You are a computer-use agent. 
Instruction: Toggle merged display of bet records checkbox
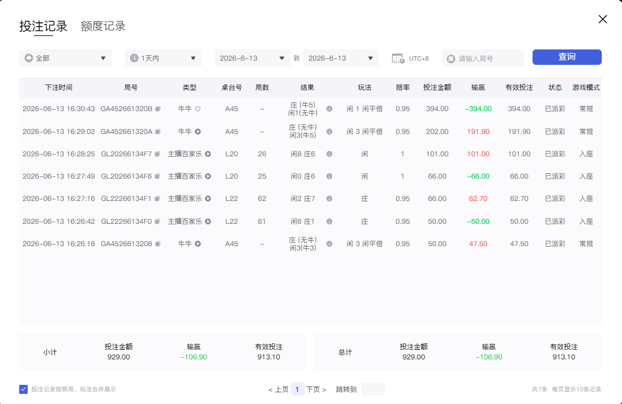point(23,389)
